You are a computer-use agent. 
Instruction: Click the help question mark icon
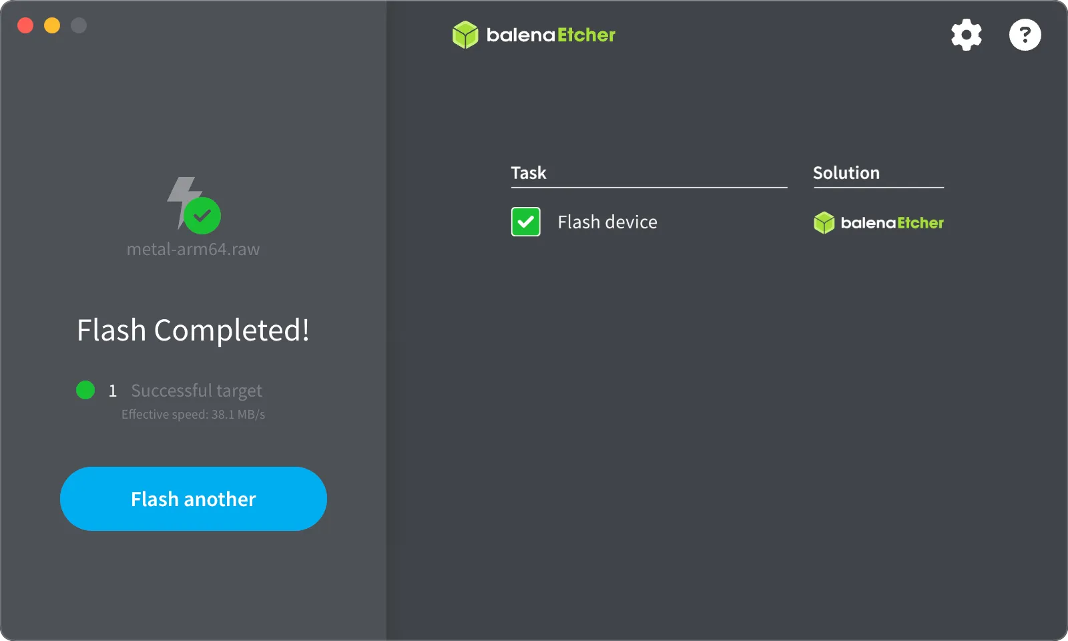click(1025, 35)
